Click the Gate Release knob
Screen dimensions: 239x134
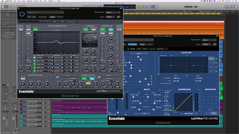28,68
